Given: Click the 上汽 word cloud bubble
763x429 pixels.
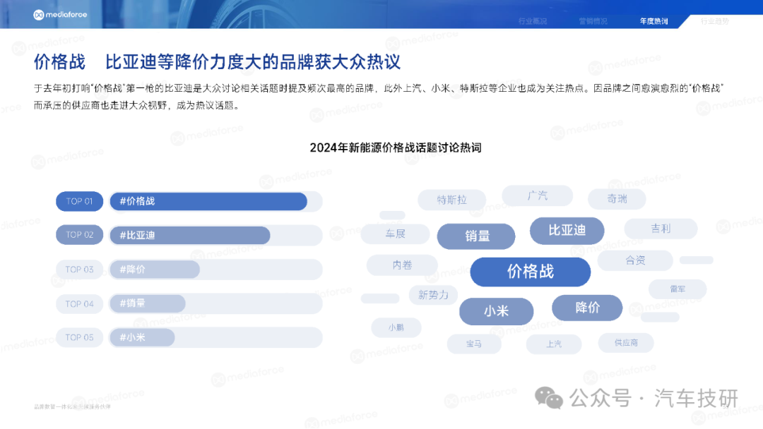Looking at the screenshot, I should click(x=554, y=344).
